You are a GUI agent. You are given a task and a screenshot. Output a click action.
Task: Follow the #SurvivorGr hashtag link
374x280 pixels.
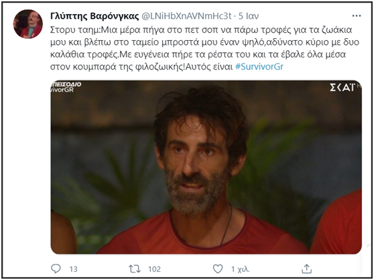pos(259,67)
